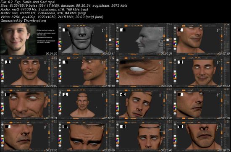231x152 pixels.
Task: Open the 00:21:26 thumbnail of frowning mouth side view
Action: point(202,104)
